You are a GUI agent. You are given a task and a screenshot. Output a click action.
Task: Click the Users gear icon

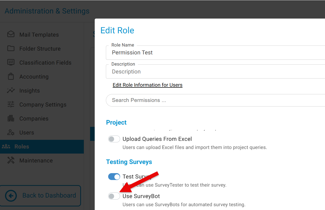11,132
